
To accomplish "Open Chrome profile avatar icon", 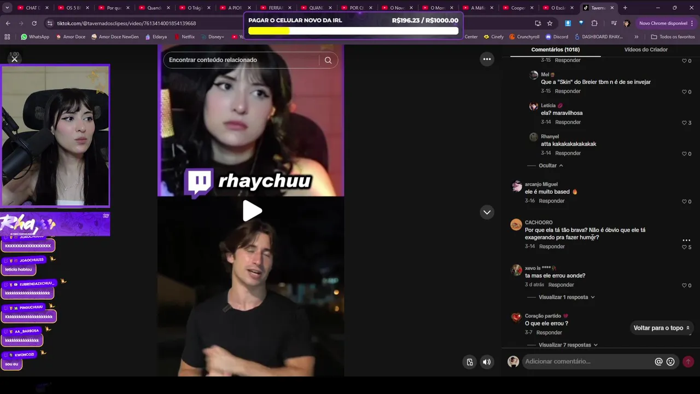I will point(626,24).
